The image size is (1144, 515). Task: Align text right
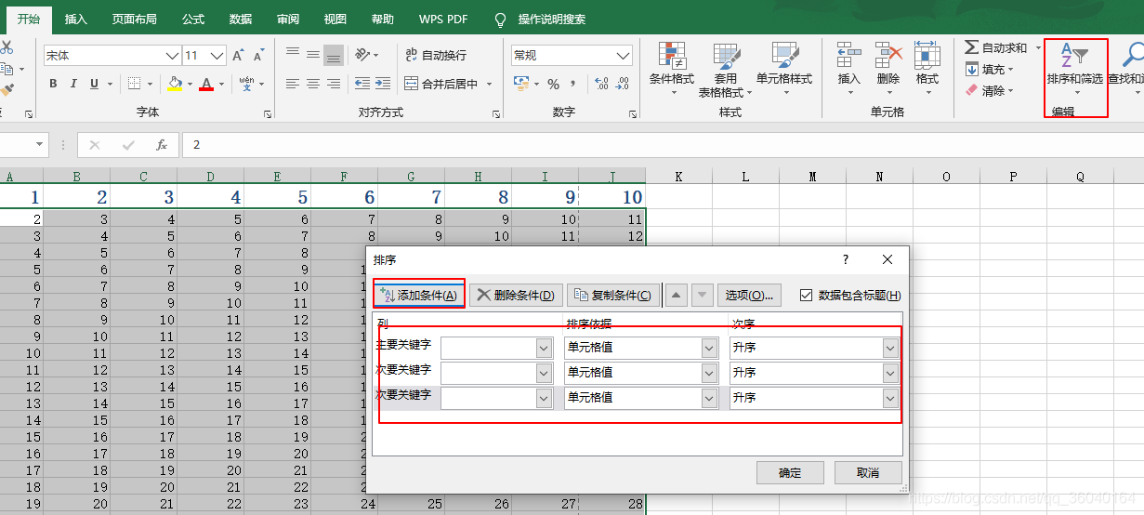point(334,84)
